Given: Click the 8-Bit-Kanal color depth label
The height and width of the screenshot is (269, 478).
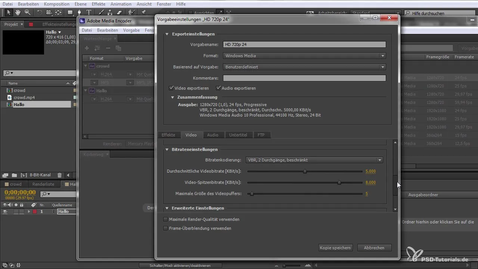Looking at the screenshot, I should (x=40, y=175).
